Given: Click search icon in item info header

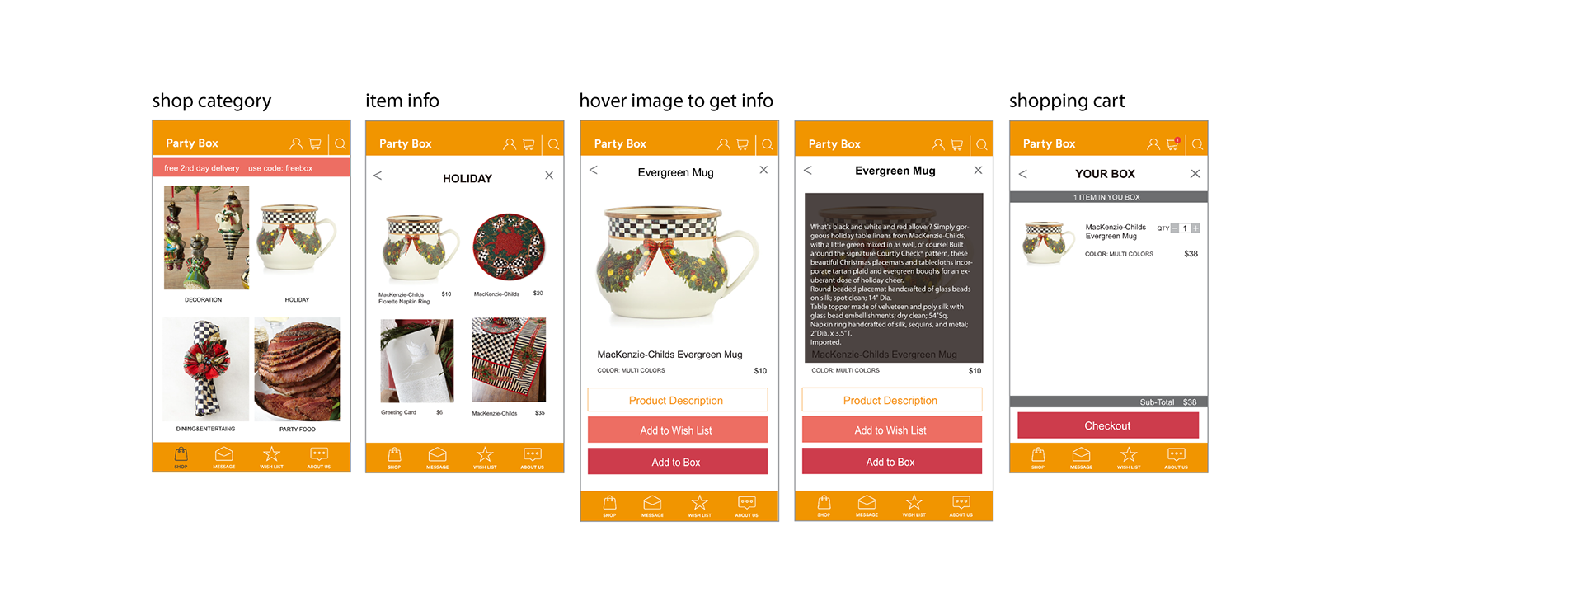Looking at the screenshot, I should coord(553,144).
